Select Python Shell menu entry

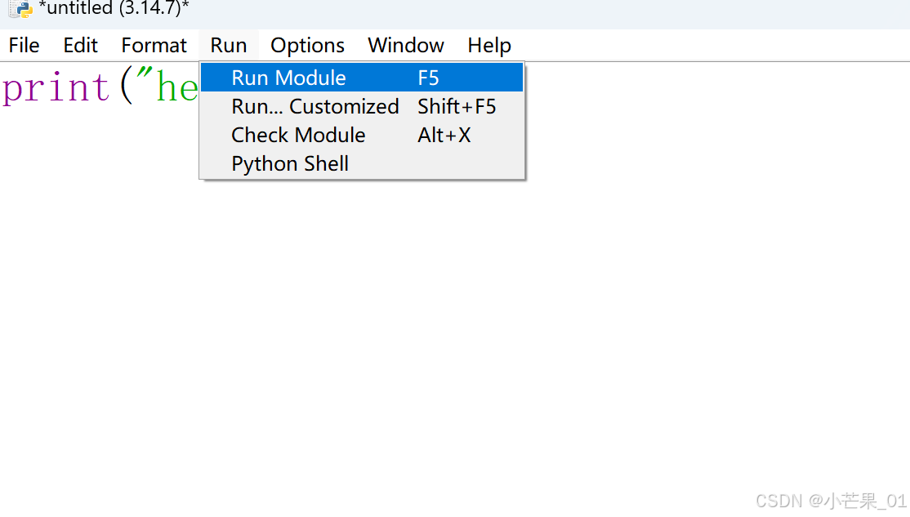click(362, 163)
